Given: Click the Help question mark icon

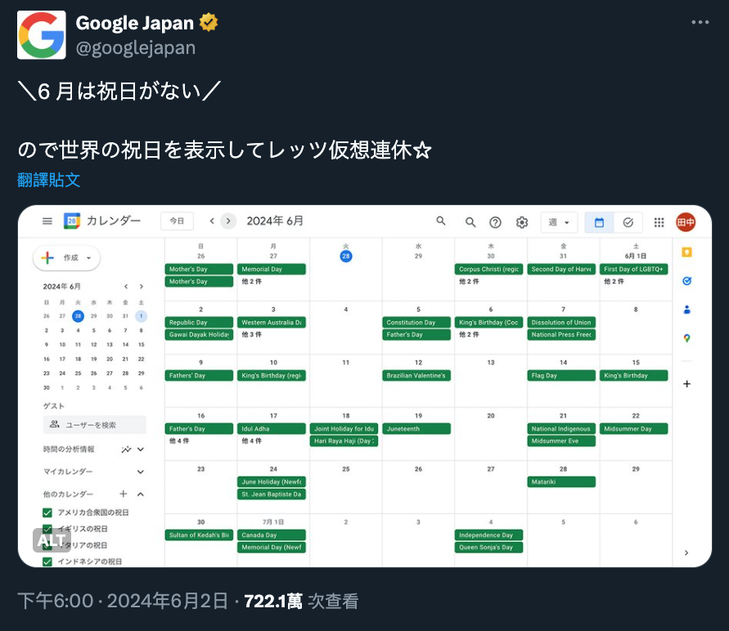Looking at the screenshot, I should 495,222.
